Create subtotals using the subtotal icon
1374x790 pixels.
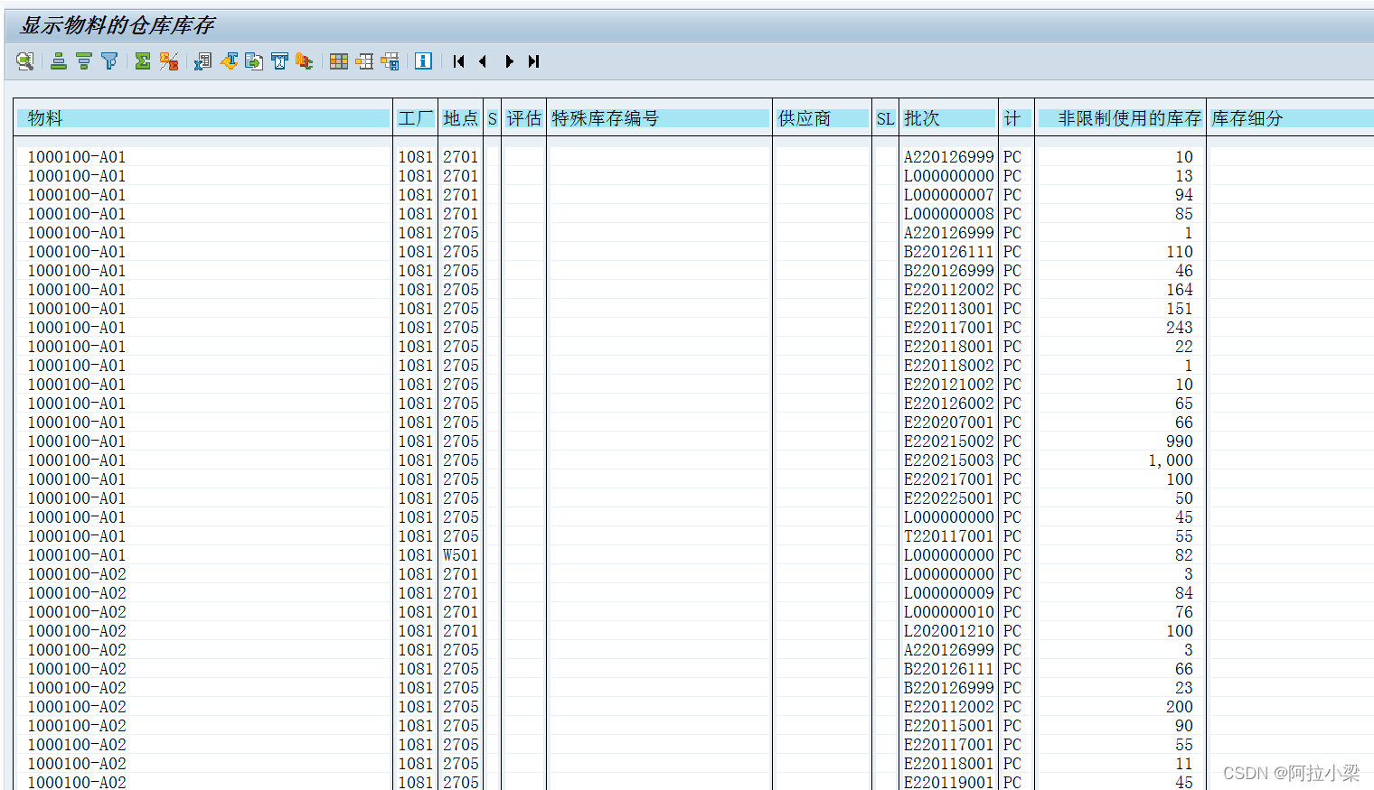pyautogui.click(x=168, y=61)
